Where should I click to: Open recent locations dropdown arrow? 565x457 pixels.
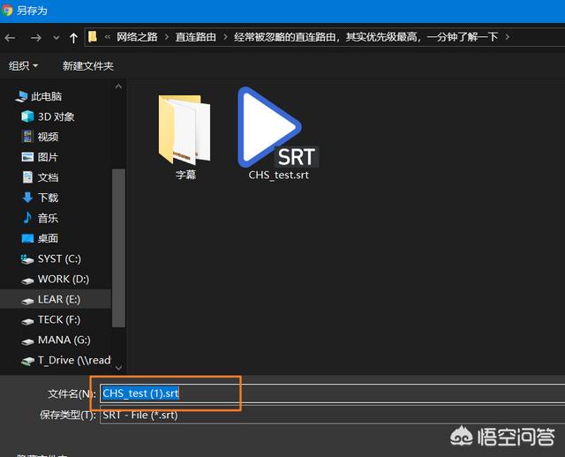coord(56,38)
